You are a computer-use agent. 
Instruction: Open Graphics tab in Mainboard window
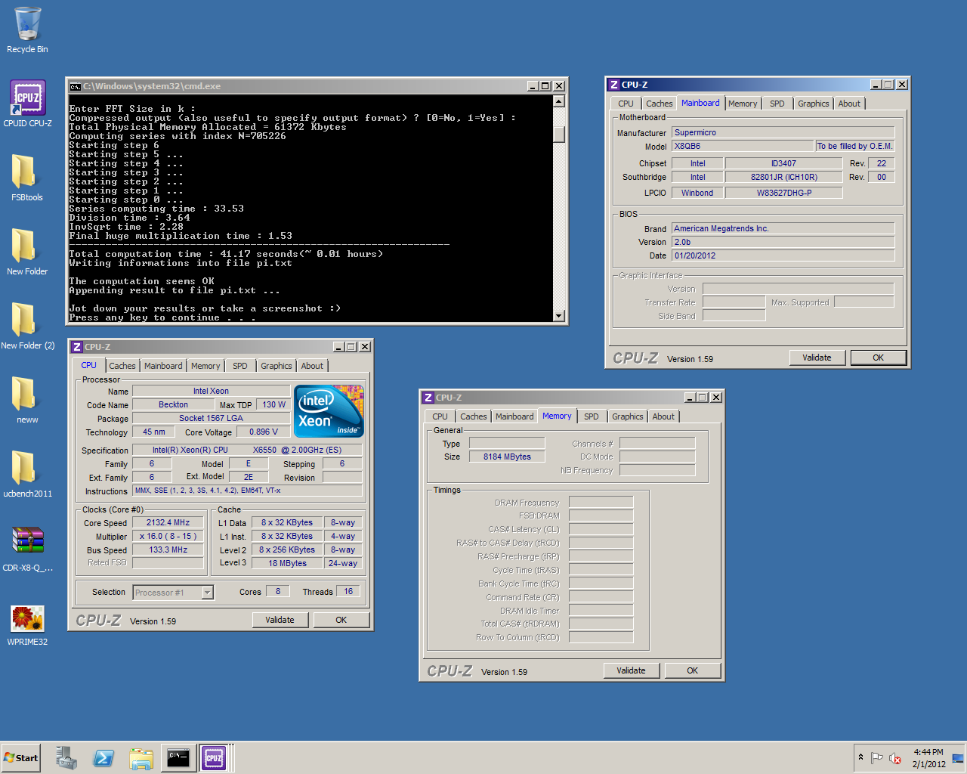tap(814, 104)
